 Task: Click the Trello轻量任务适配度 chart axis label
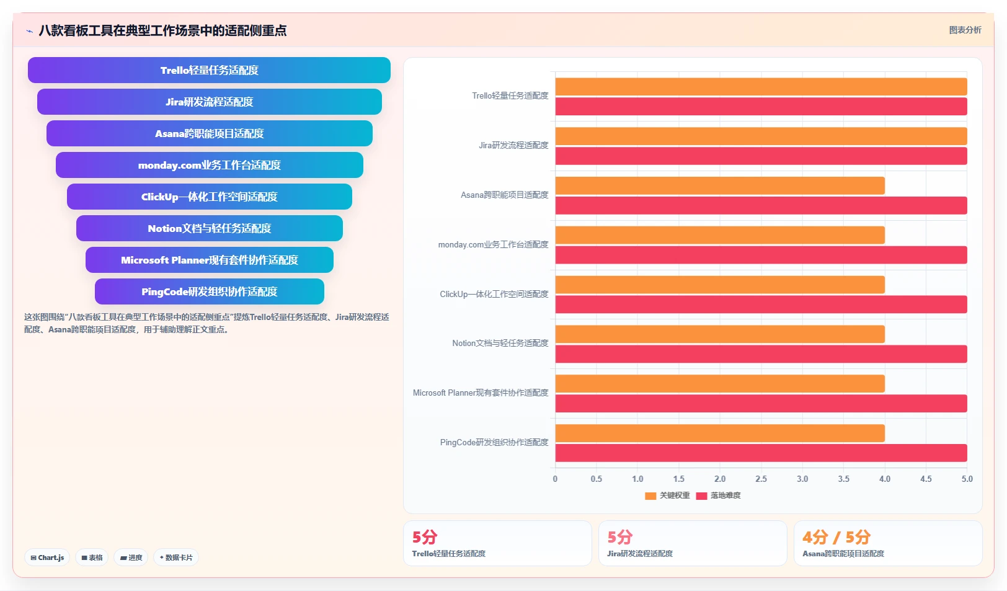coord(510,96)
